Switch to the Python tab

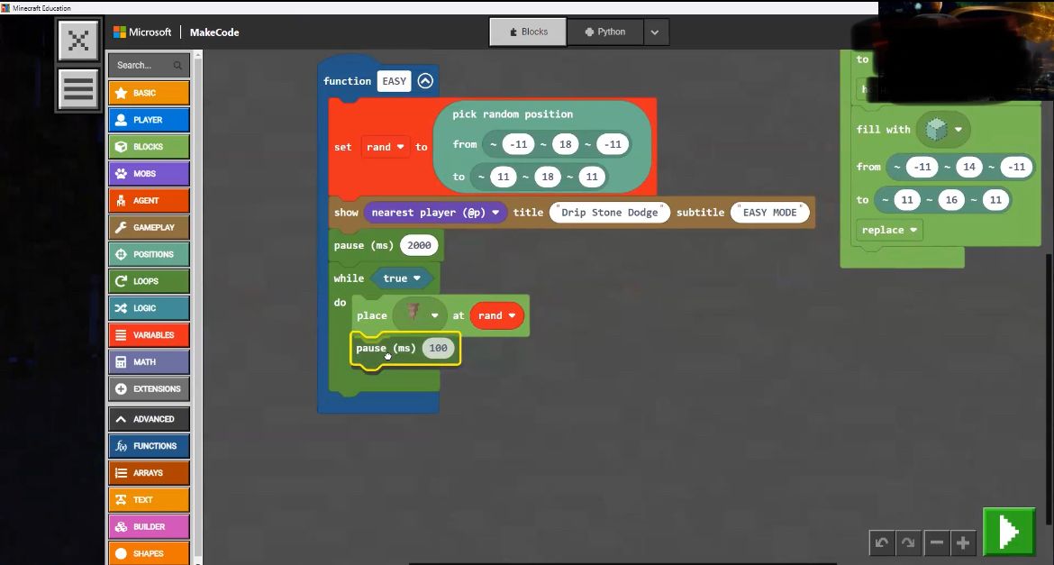pyautogui.click(x=605, y=31)
